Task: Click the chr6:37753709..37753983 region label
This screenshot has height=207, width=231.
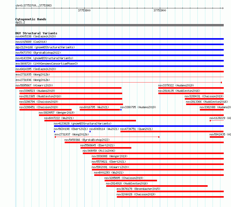Action: [33, 5]
